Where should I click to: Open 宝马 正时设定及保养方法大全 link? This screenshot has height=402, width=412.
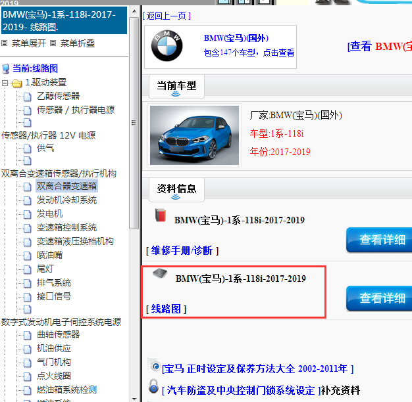pyautogui.click(x=258, y=369)
